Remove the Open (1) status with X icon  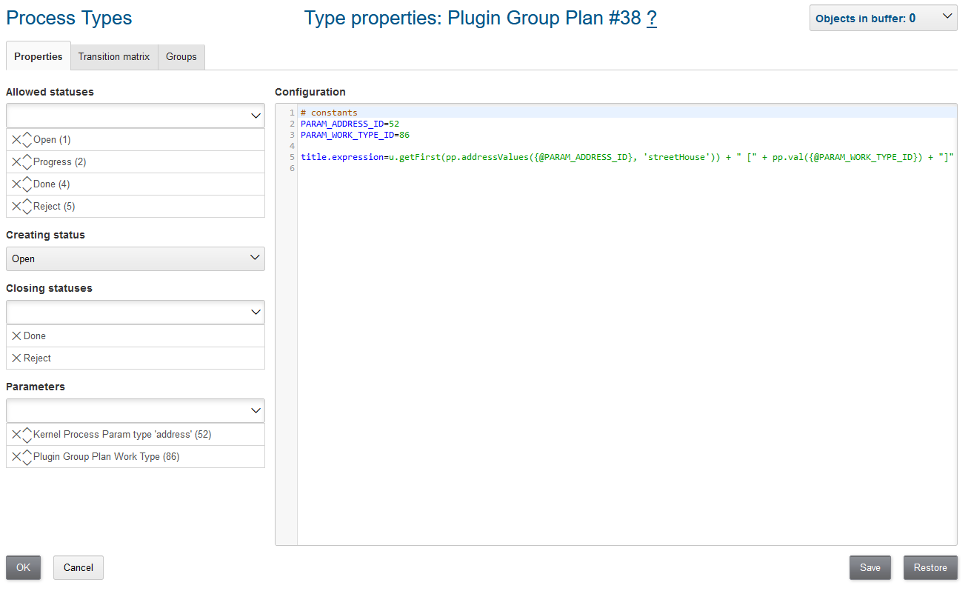click(x=16, y=140)
